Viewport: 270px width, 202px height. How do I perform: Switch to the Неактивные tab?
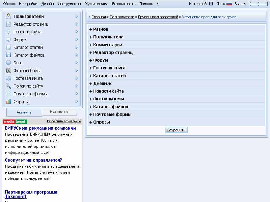pyautogui.click(x=59, y=112)
